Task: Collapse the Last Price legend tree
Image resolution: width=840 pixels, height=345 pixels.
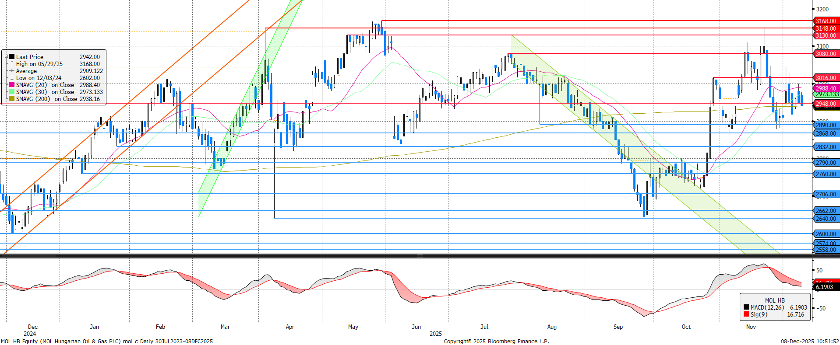Action: coord(6,57)
